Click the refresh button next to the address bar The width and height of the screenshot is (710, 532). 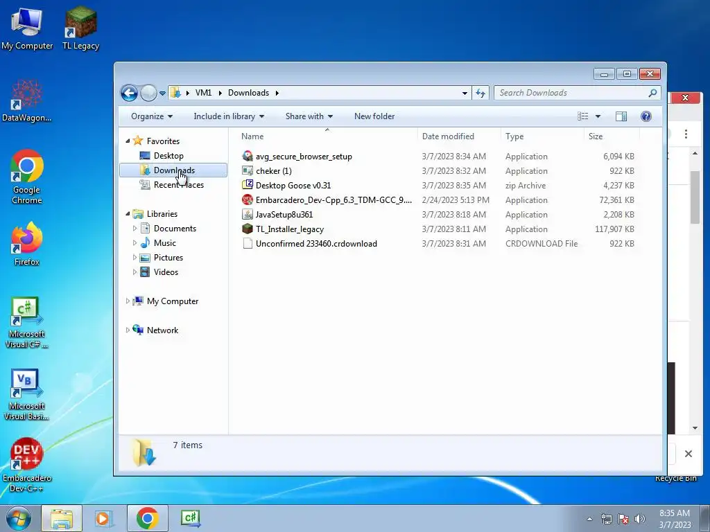click(480, 94)
